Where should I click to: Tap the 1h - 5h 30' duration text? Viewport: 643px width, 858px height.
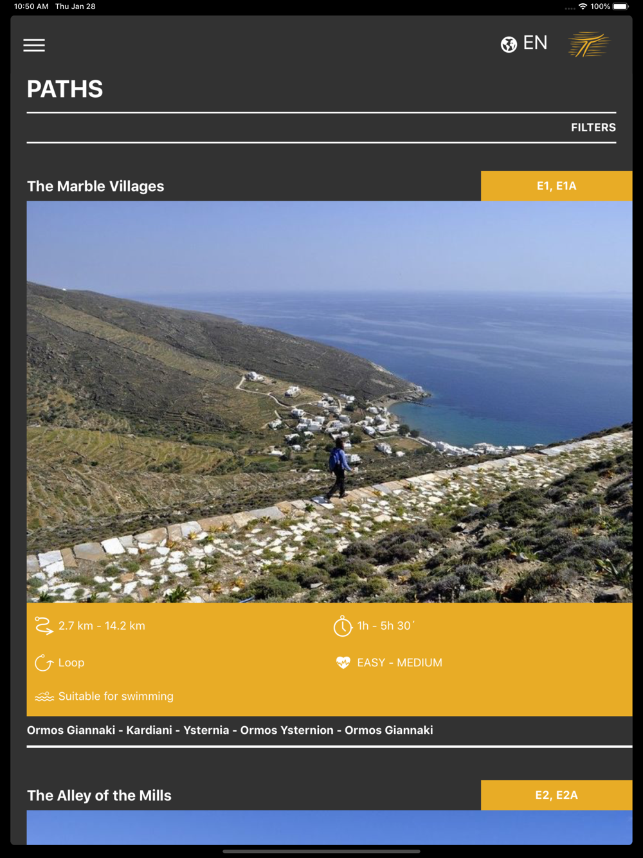386,626
